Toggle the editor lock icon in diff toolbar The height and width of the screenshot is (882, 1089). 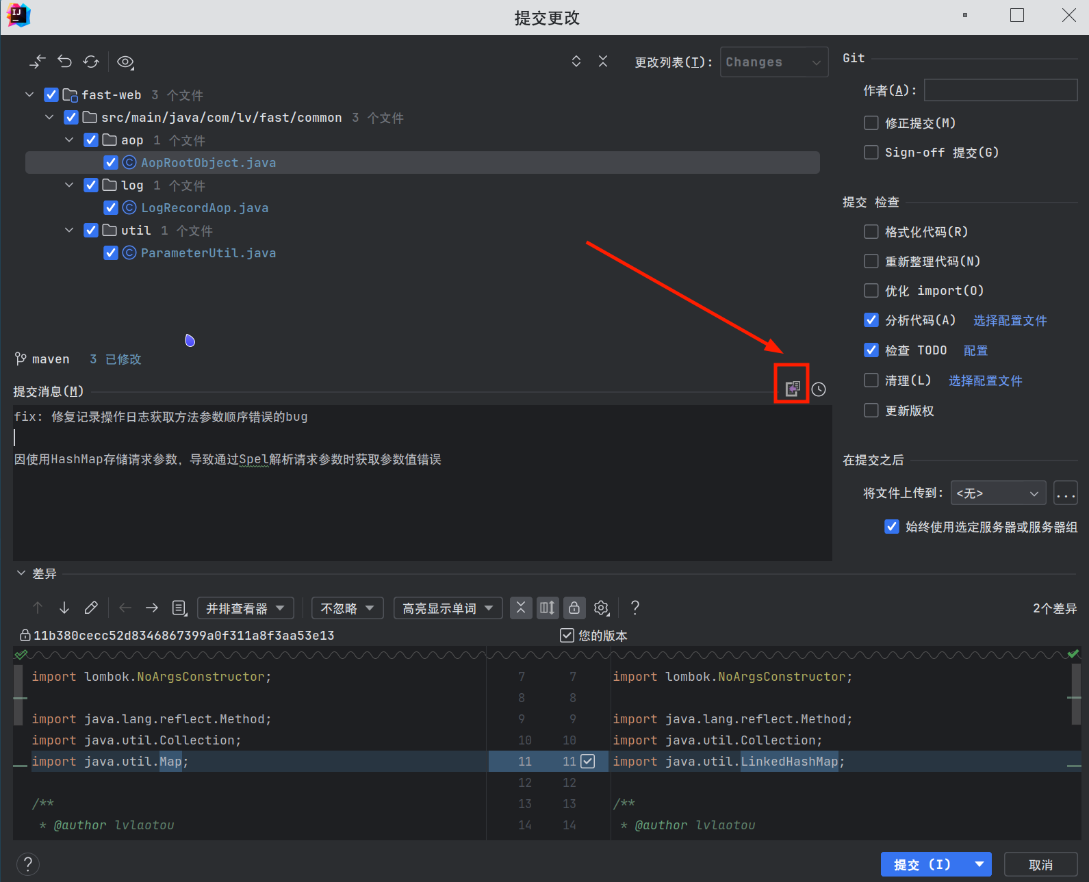(574, 608)
